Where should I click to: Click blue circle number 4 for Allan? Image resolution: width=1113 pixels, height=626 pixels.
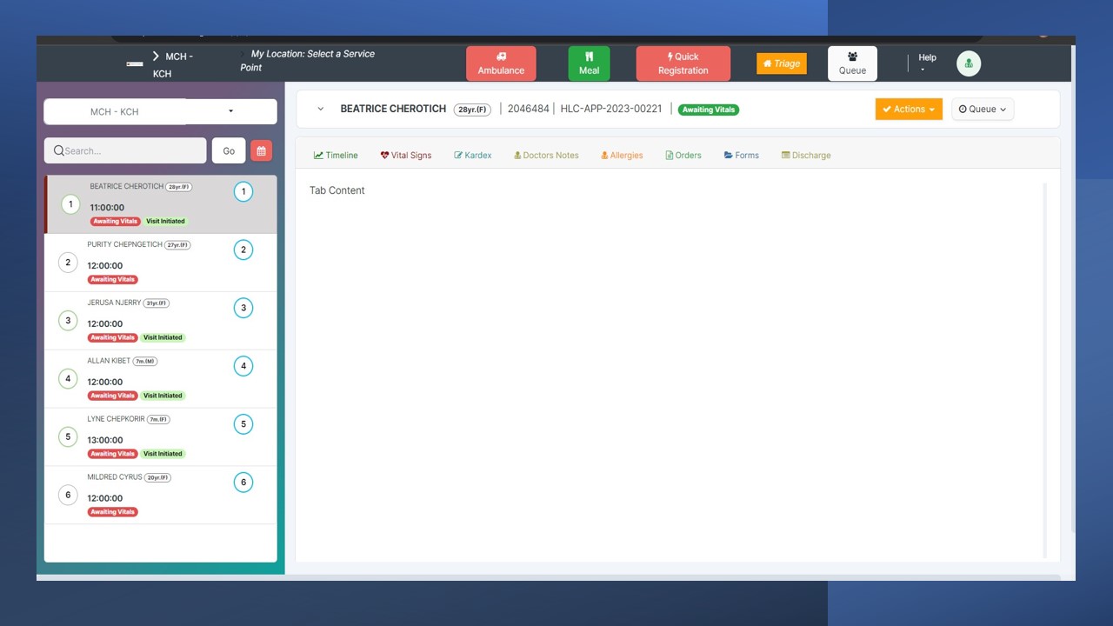[x=243, y=366]
